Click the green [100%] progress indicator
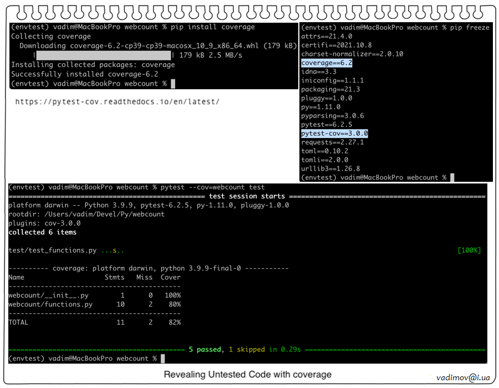This screenshot has height=388, width=499. click(x=469, y=250)
